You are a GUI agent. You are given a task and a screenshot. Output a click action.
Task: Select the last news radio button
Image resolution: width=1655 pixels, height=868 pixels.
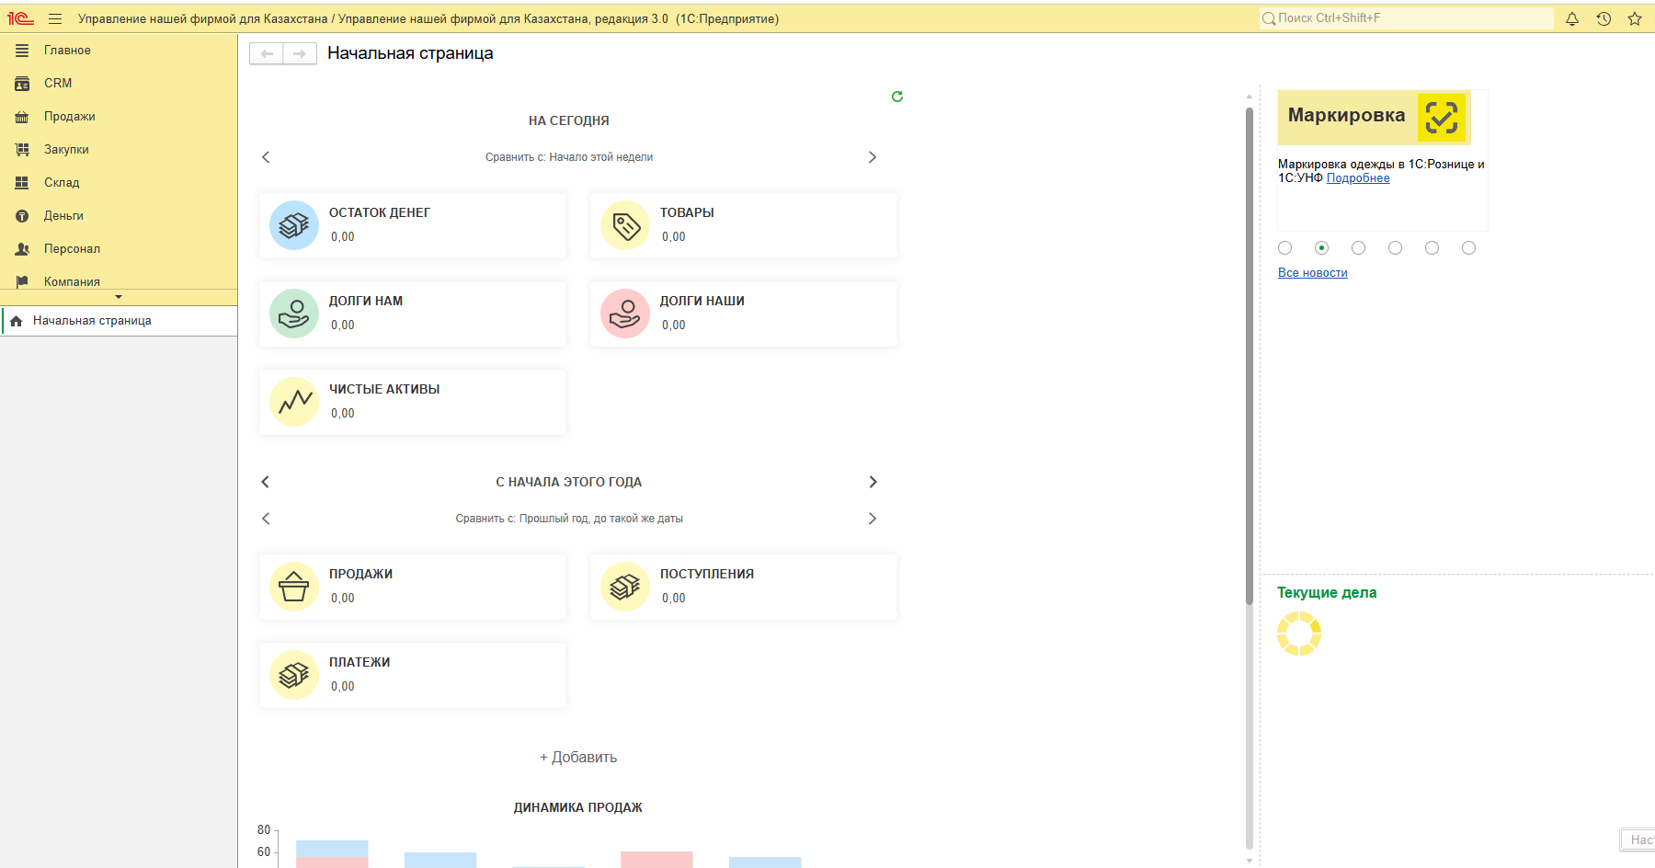1469,248
